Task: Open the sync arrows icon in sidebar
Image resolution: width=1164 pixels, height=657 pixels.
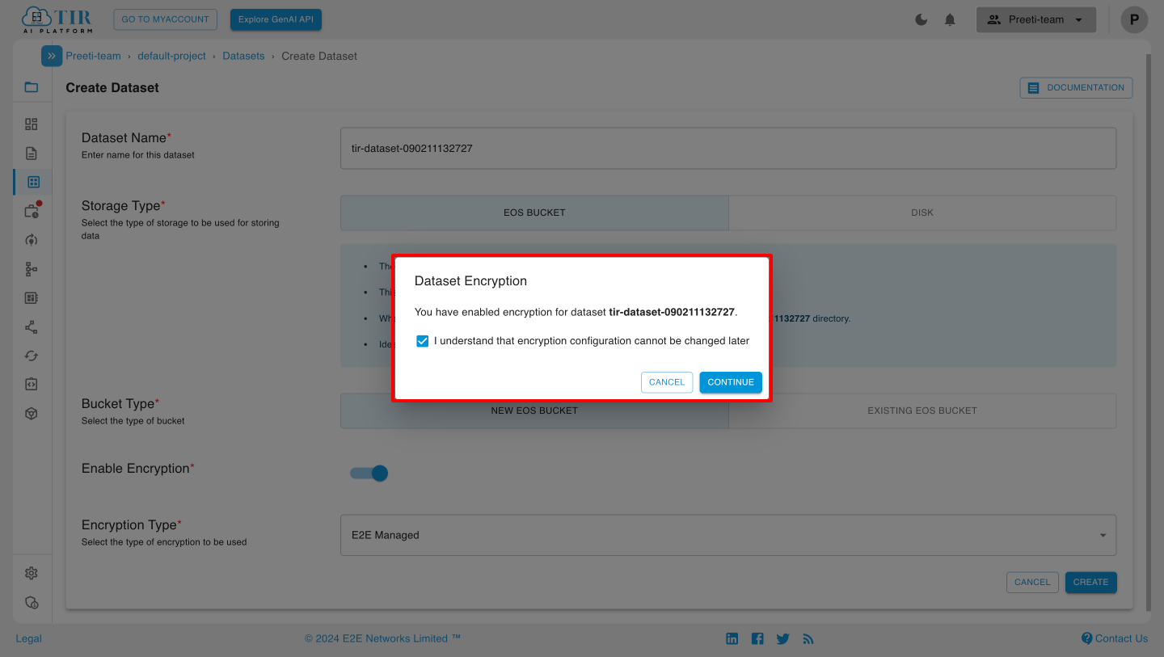Action: (32, 356)
